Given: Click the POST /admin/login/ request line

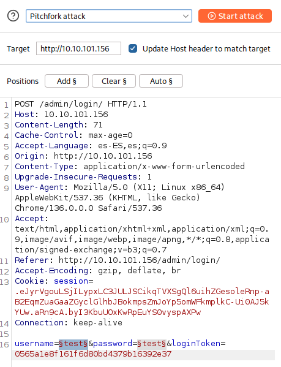Looking at the screenshot, I should coord(81,104).
